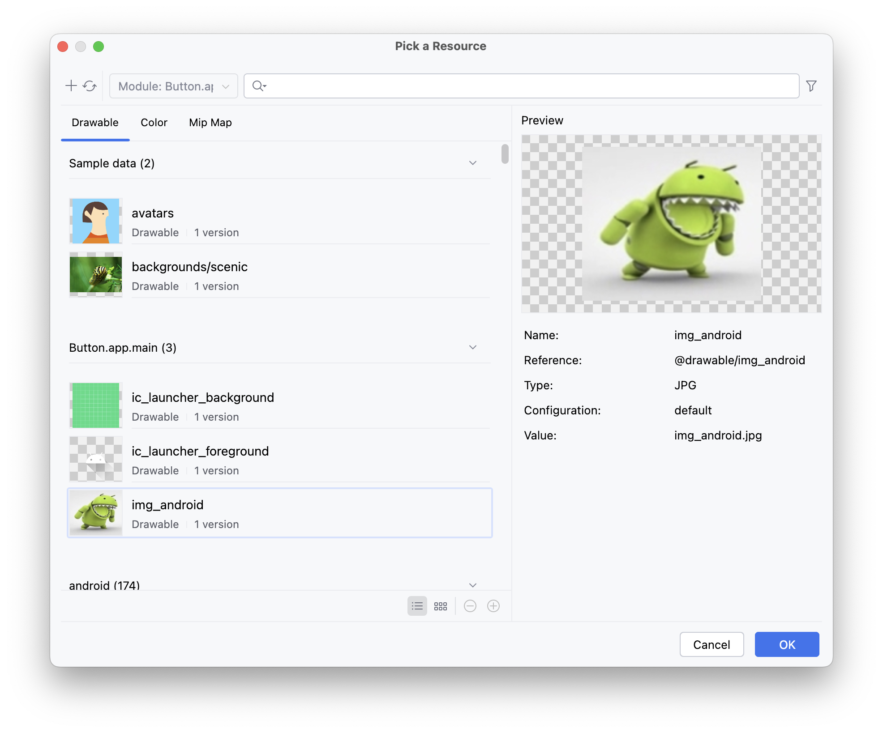Viewport: 883px width, 733px height.
Task: Switch to grid view mode
Action: (441, 606)
